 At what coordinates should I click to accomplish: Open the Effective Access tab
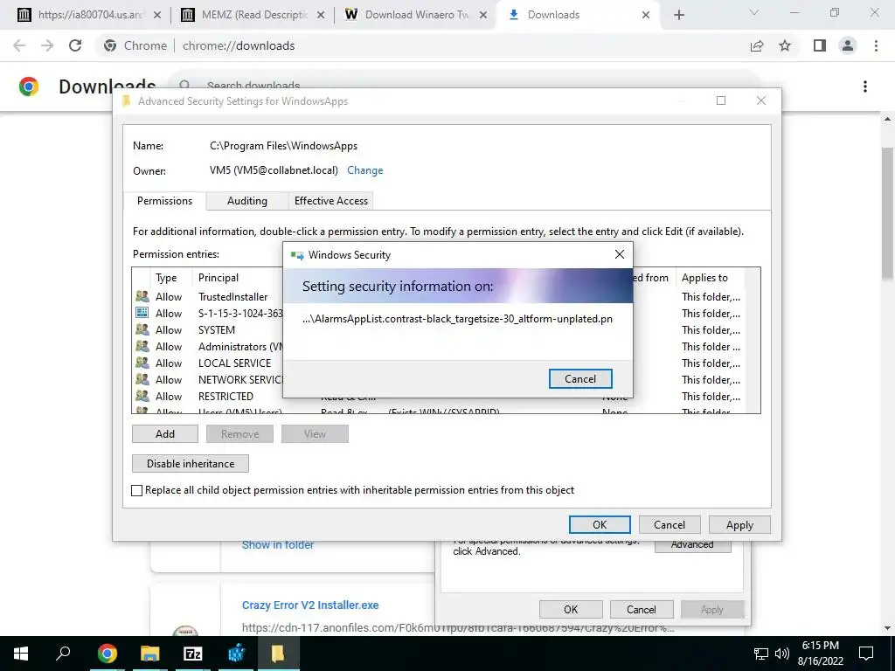pyautogui.click(x=331, y=201)
